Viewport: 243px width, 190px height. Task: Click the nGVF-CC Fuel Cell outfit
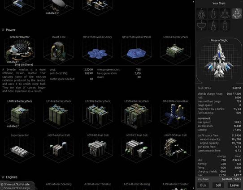coord(136,148)
